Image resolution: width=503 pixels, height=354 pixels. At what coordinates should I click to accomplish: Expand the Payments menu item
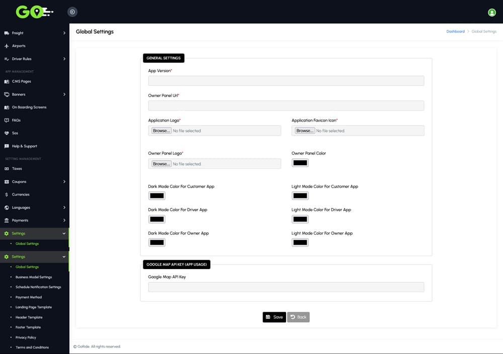coord(64,220)
